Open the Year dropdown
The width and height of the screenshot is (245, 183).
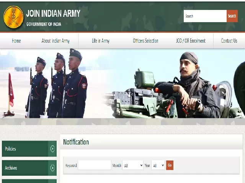158,165
